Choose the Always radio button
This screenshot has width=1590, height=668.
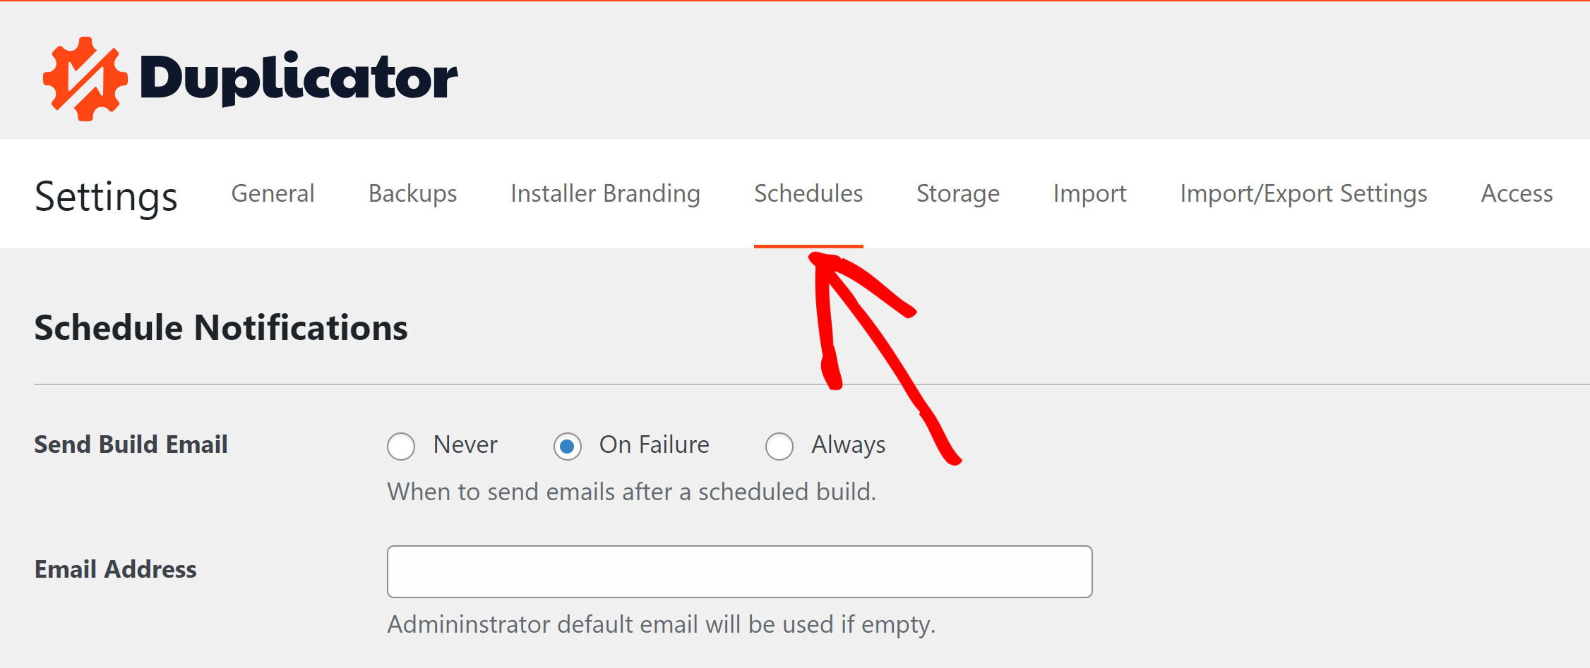pyautogui.click(x=779, y=446)
